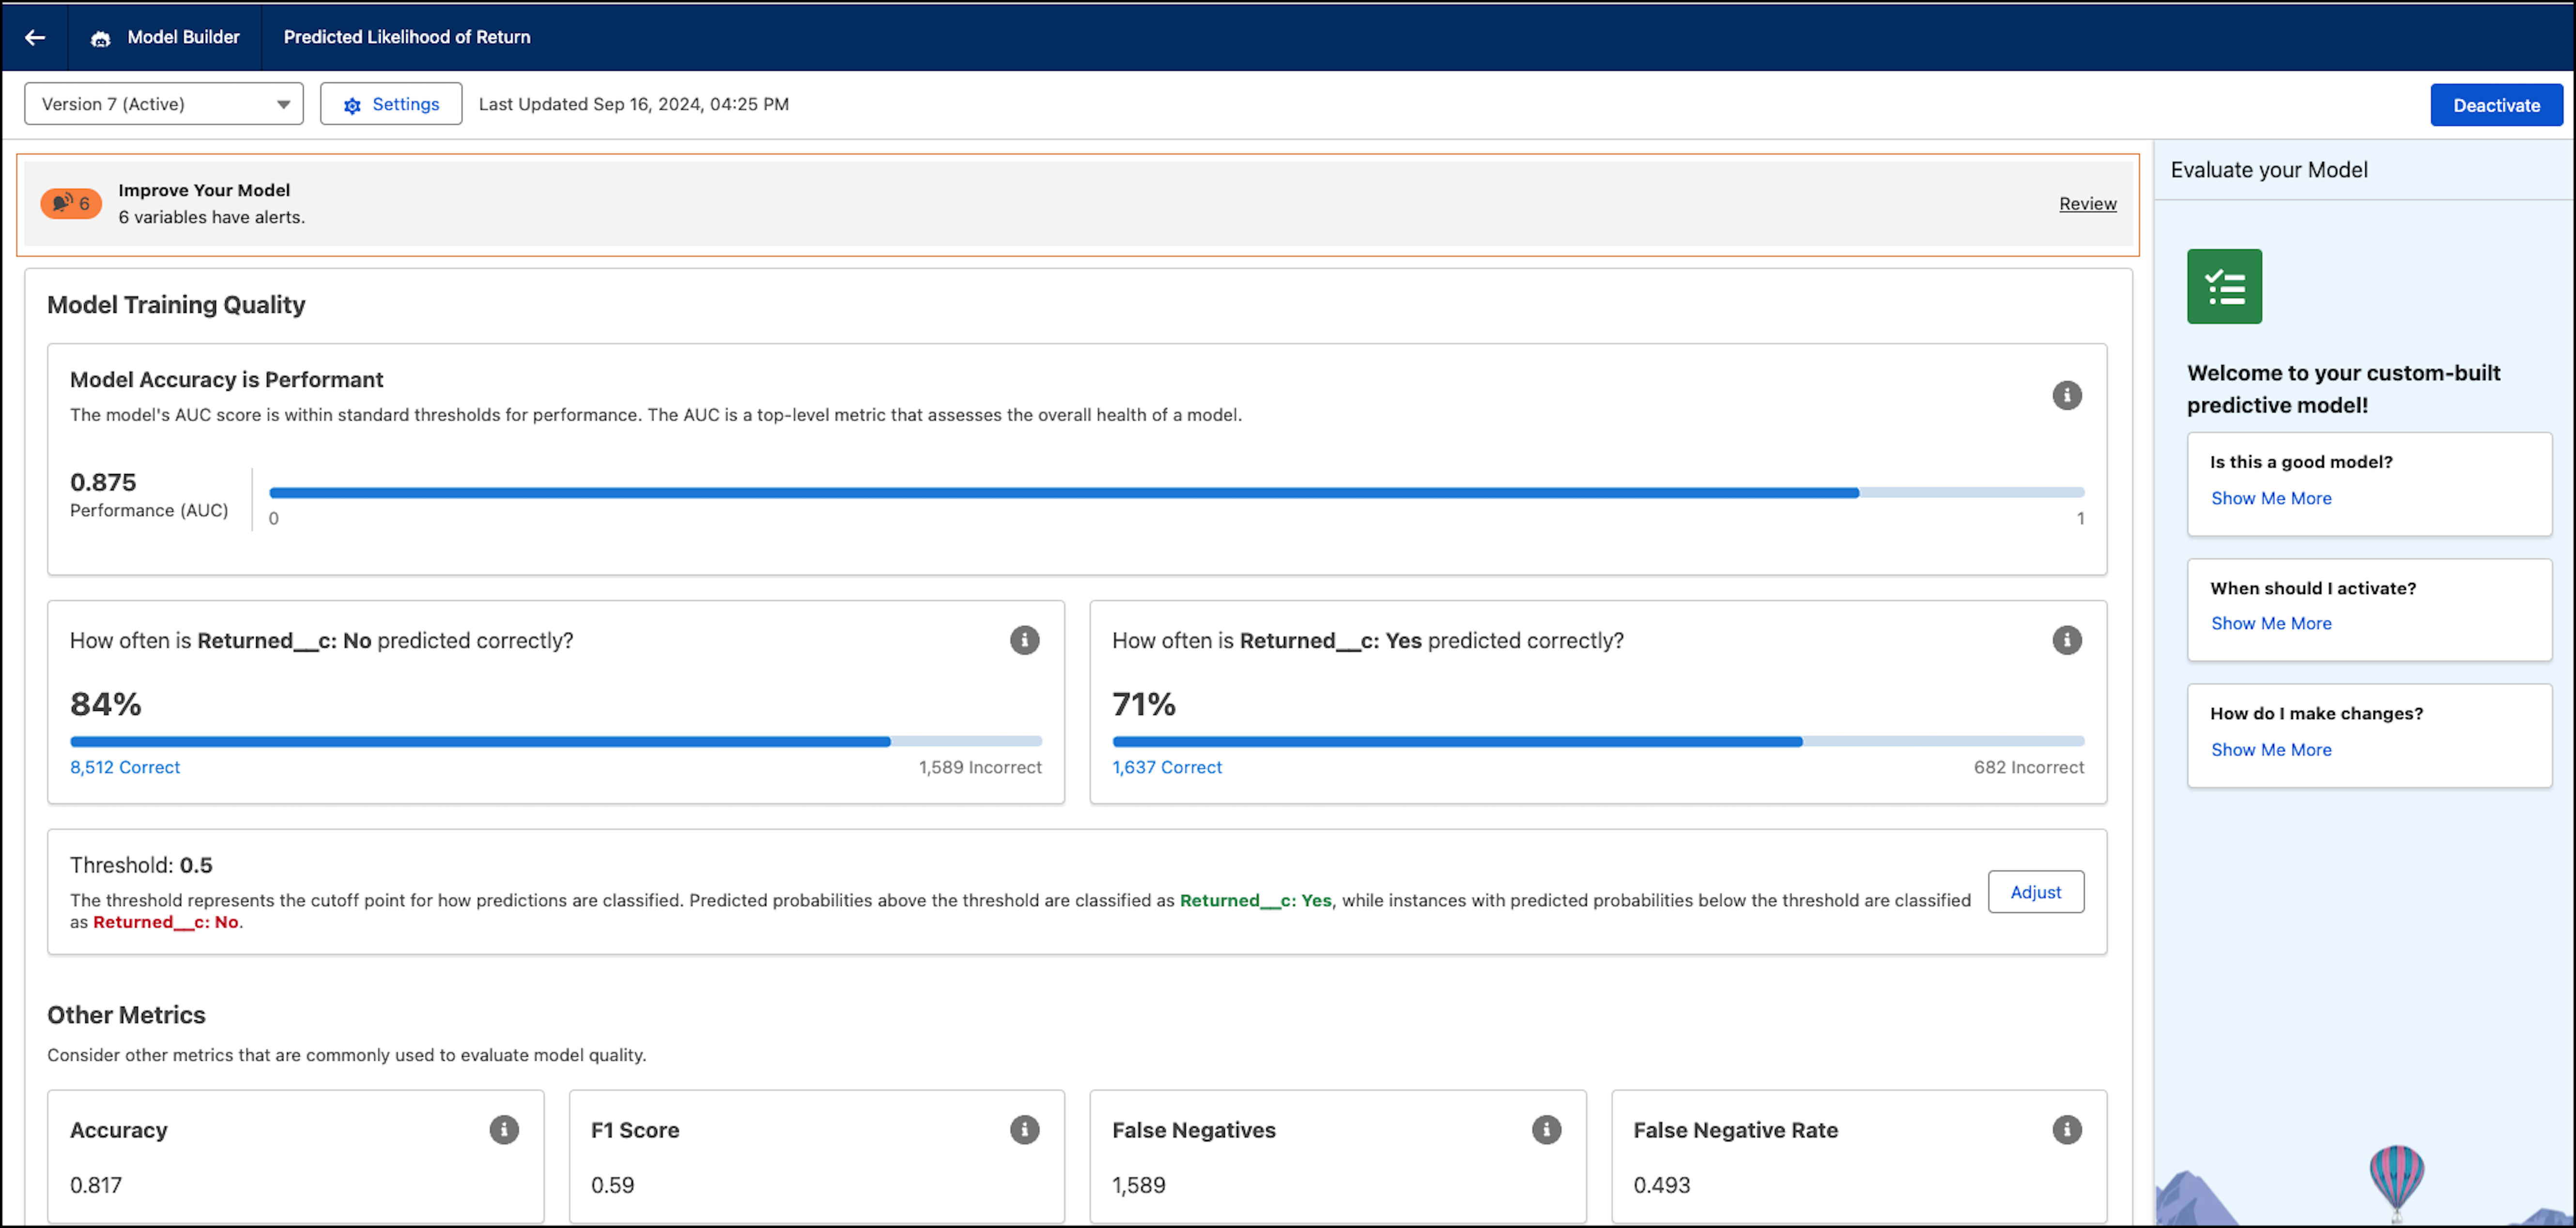Viewport: 2576px width, 1228px height.
Task: Click the False Negatives value 1,589
Action: point(1139,1185)
